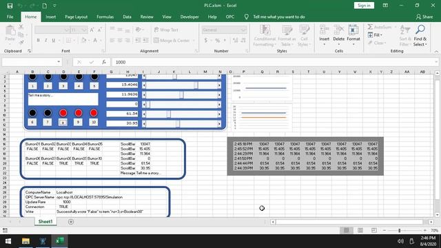Open Find & Select

coord(420,35)
